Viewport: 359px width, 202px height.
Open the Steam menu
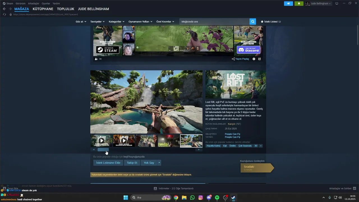click(x=8, y=4)
